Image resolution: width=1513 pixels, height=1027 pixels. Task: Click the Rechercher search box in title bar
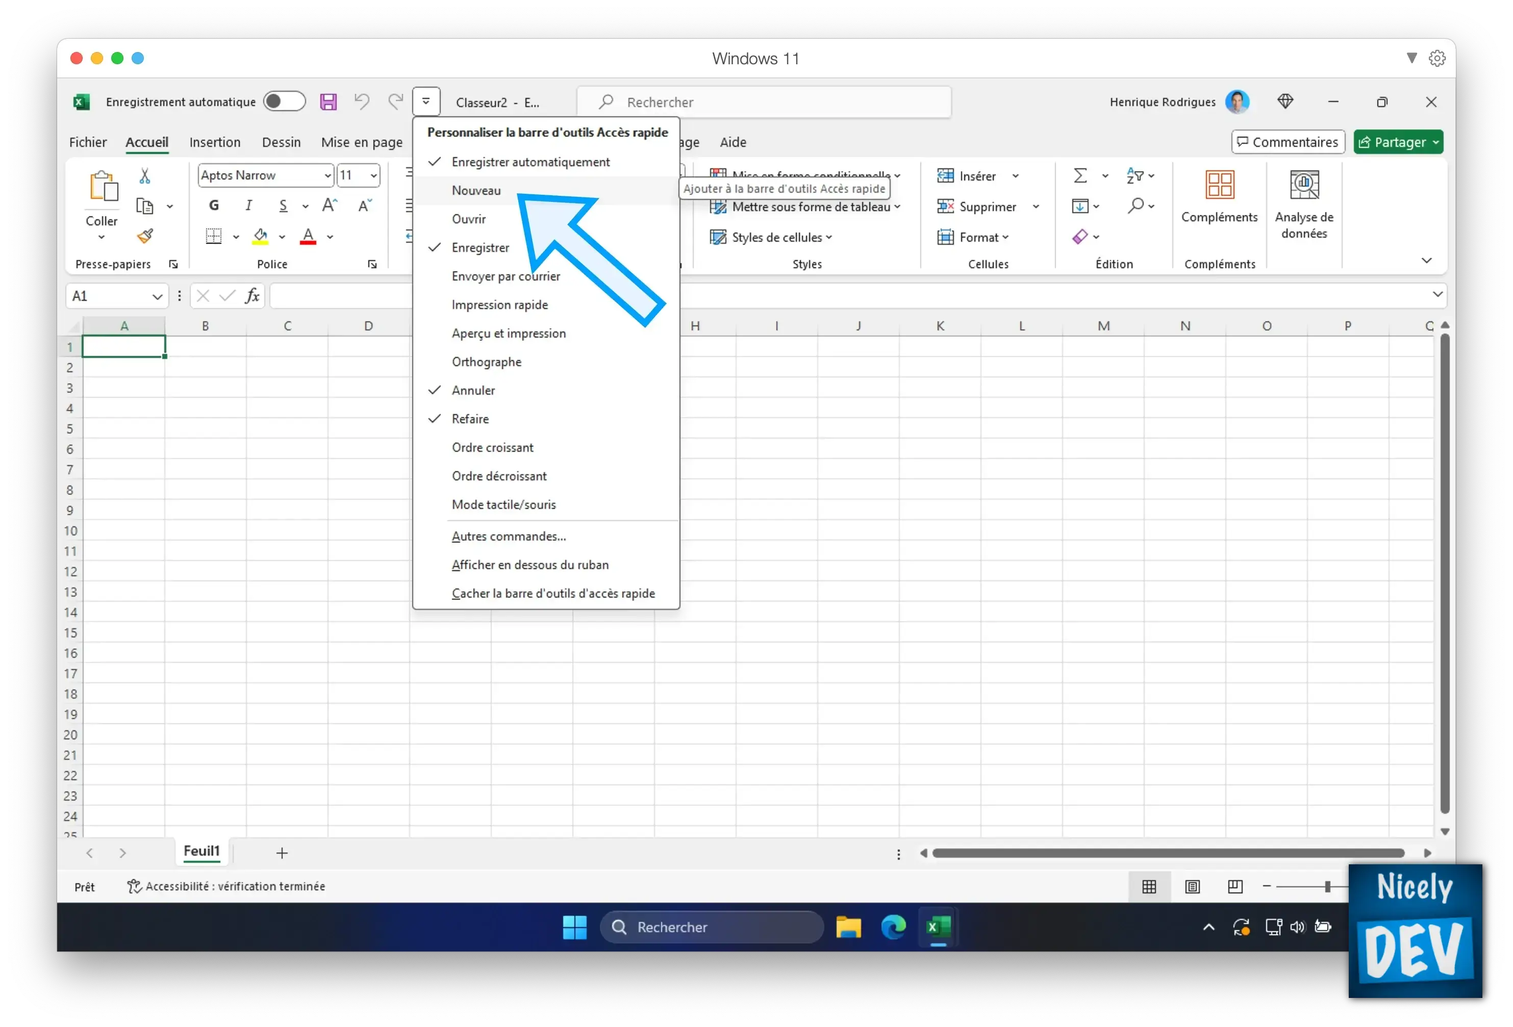tap(764, 102)
